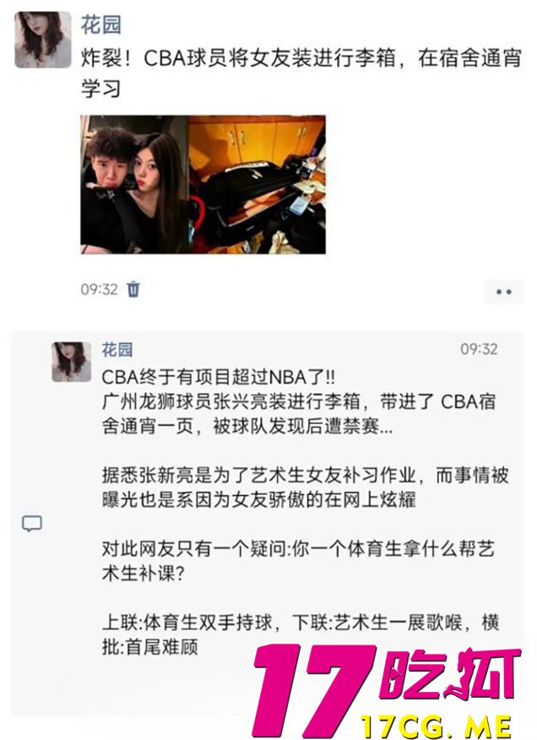537x740 pixels.
Task: View the suitcase photo on the right
Action: (258, 184)
